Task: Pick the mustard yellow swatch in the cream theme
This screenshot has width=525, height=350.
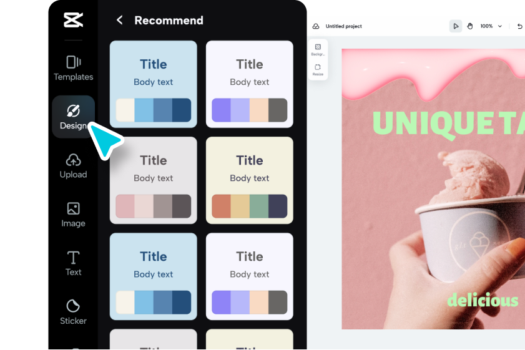Action: (x=240, y=206)
